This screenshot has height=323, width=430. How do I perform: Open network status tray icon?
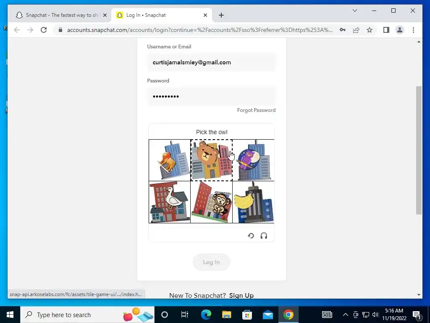click(x=366, y=315)
